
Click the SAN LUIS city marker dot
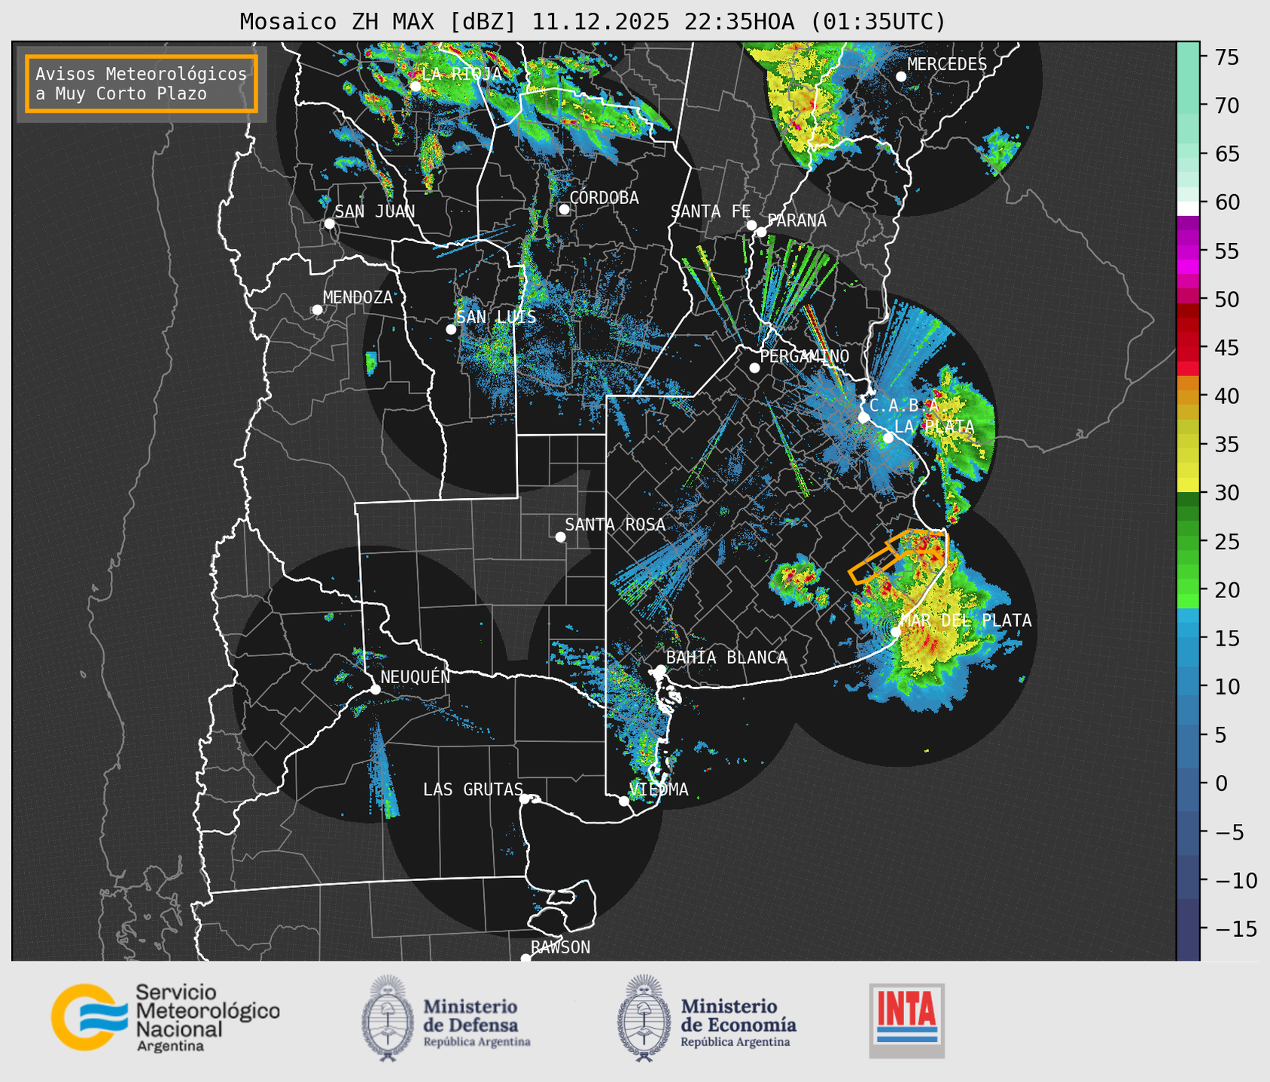(x=451, y=329)
